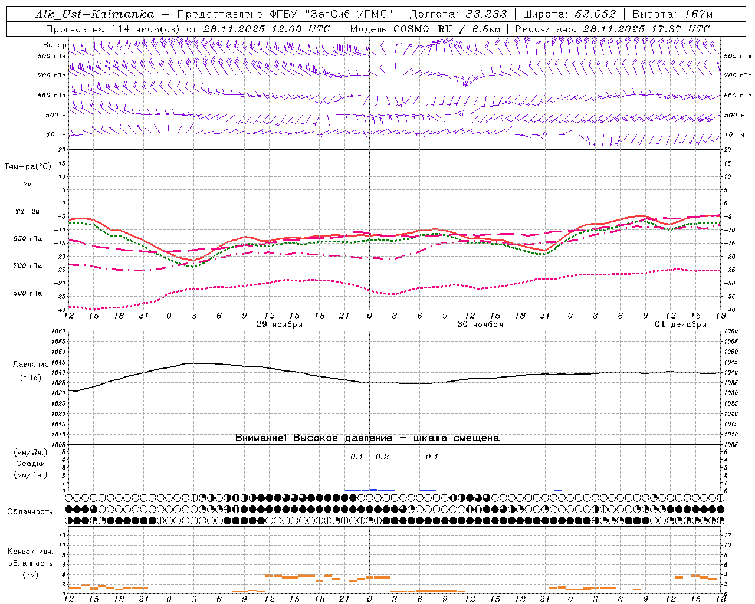Viewport: 755px width, 604px height.
Task: Click the '(гПа)' unit under 'Давление'
Action: click(31, 377)
